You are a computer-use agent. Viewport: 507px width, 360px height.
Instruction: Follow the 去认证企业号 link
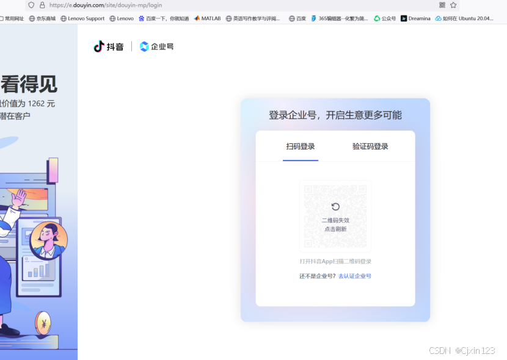tap(355, 276)
